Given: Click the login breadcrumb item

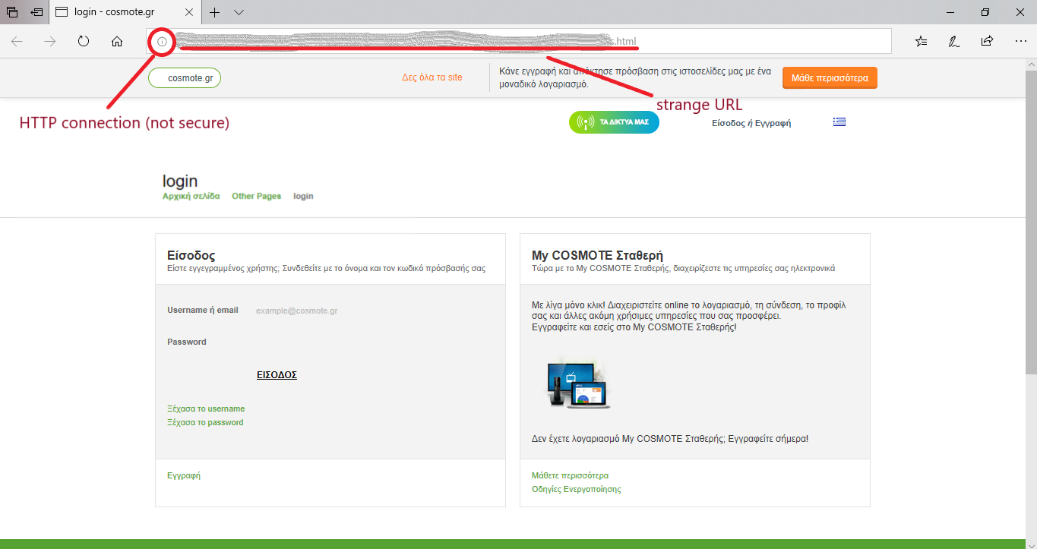Looking at the screenshot, I should [x=303, y=196].
